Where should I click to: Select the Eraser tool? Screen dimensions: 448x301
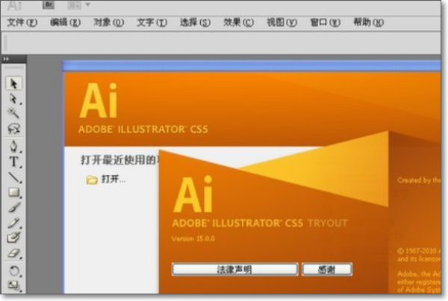point(13,253)
